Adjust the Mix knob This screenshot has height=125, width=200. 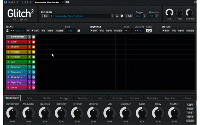click(169, 12)
